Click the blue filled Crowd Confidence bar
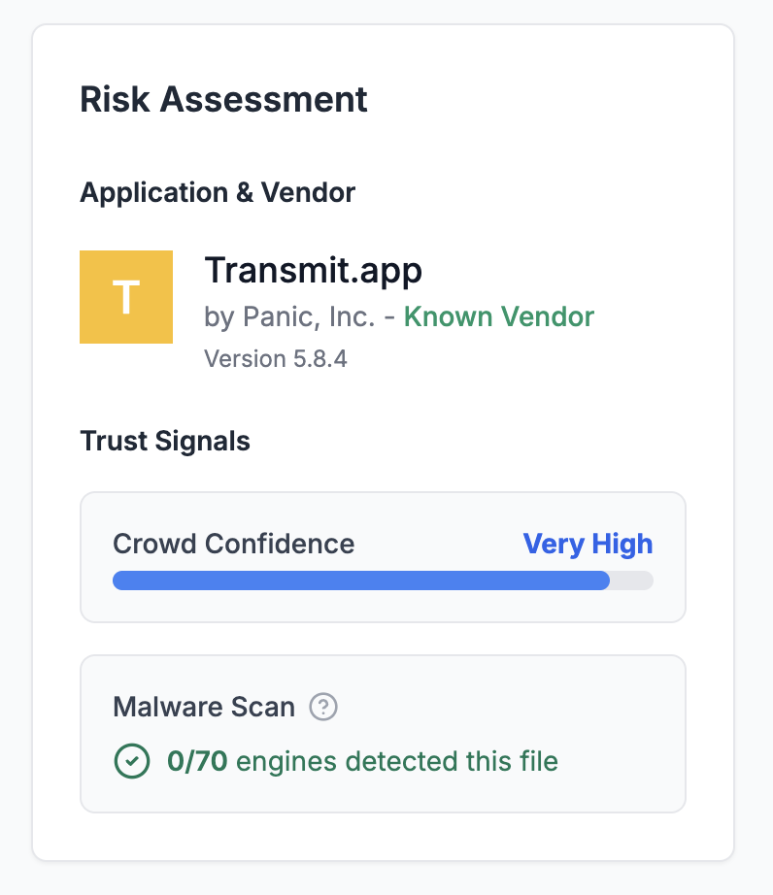 click(x=360, y=580)
